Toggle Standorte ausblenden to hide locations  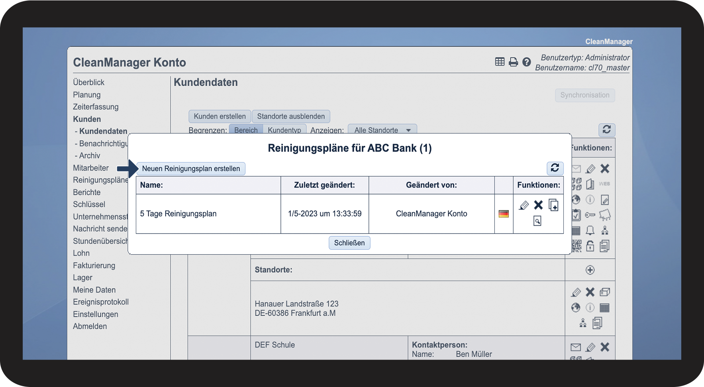point(291,116)
